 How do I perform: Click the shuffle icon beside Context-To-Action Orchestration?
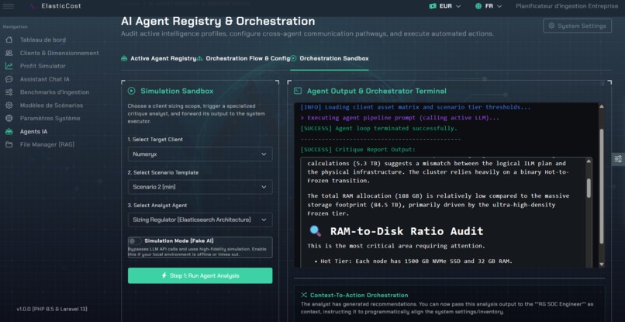[x=304, y=296]
